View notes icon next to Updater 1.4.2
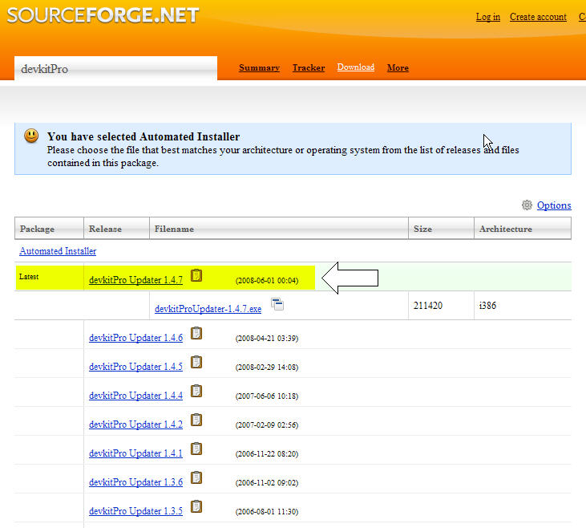The width and height of the screenshot is (586, 528). tap(196, 420)
